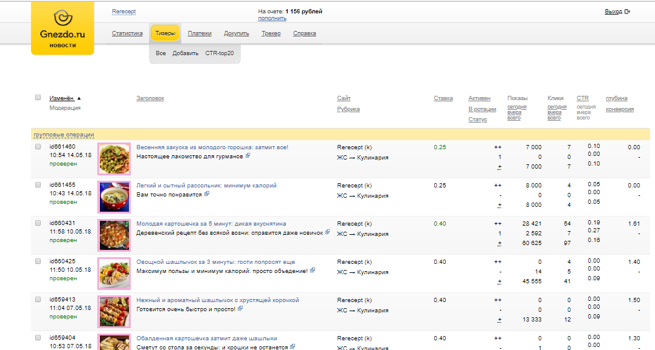The height and width of the screenshot is (350, 655).
Task: Switch to the Платежи tab
Action: tap(199, 33)
